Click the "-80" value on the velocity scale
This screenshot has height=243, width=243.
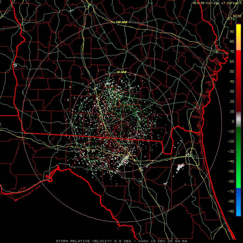click(x=231, y=201)
